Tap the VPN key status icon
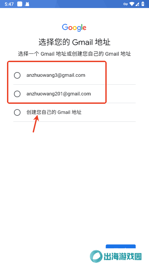The image size is (149, 265). point(125,4)
